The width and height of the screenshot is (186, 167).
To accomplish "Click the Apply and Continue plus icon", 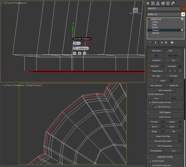I will pyautogui.click(x=79, y=53).
